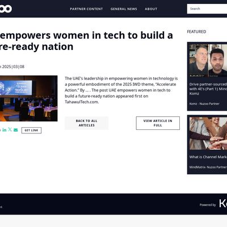The image size is (227, 227).
Task: Click View Article in Full button
Action: [x=158, y=123]
